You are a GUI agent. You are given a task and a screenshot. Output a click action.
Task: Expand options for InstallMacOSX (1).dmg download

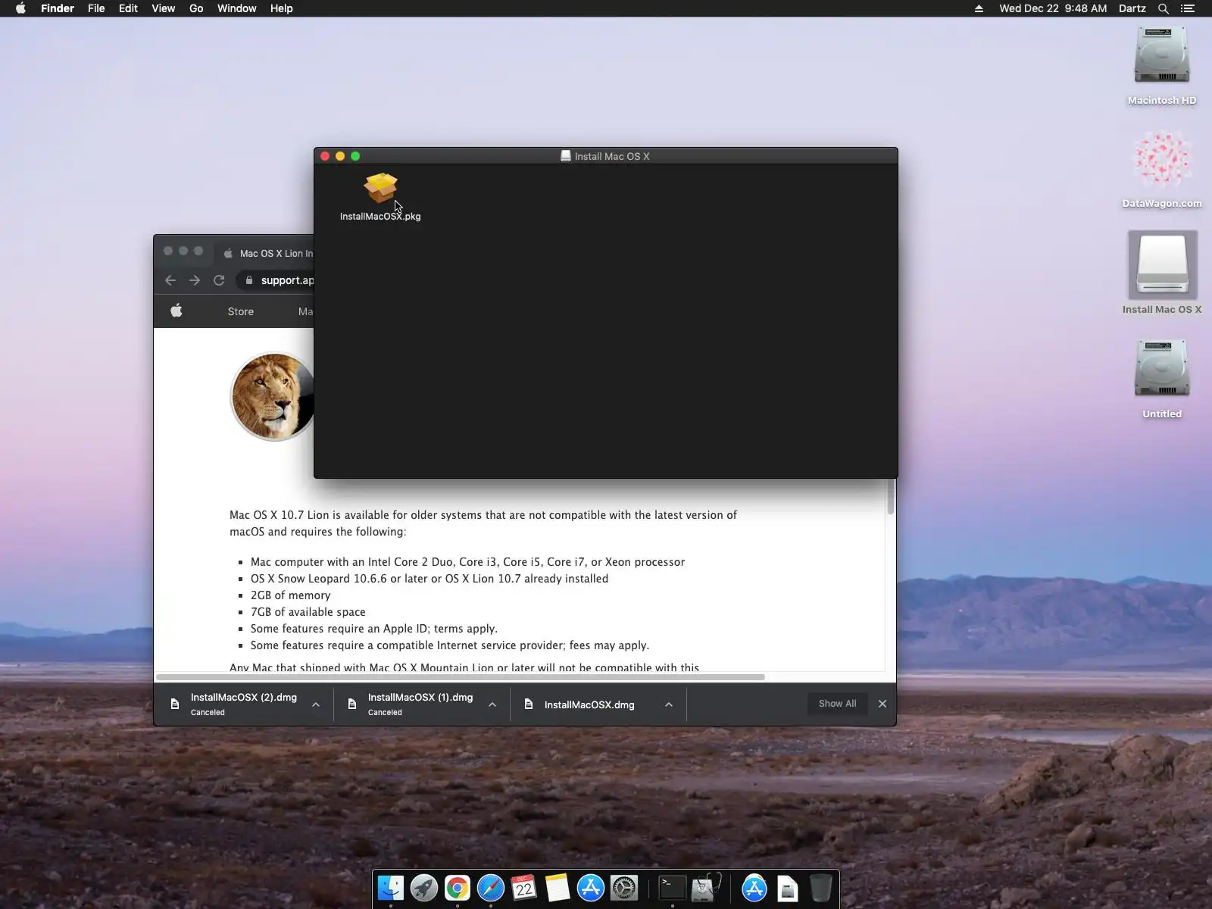tap(492, 704)
